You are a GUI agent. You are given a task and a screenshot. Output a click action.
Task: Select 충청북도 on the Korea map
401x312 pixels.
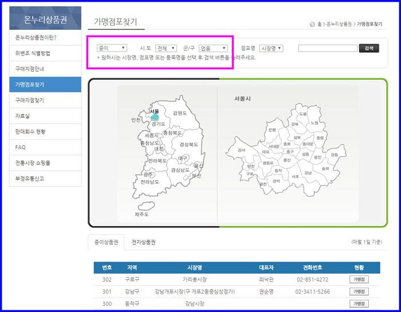pyautogui.click(x=172, y=133)
